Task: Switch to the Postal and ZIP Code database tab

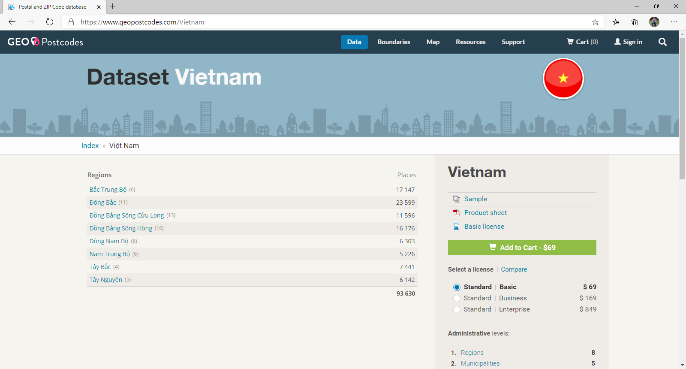Action: pos(54,7)
